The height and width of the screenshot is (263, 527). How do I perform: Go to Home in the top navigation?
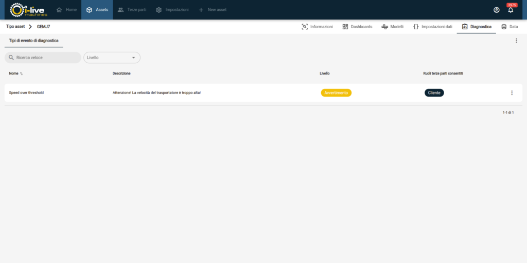[66, 10]
